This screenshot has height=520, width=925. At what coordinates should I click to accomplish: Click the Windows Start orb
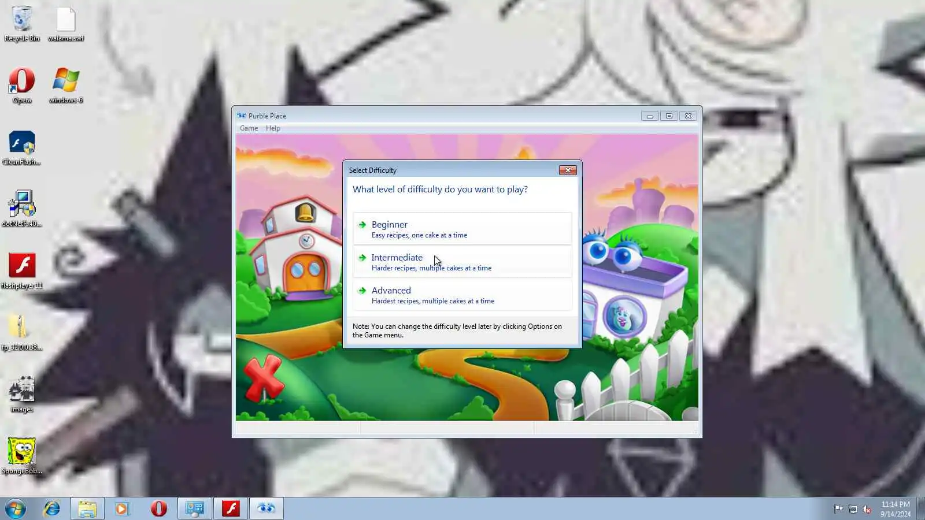pos(16,508)
